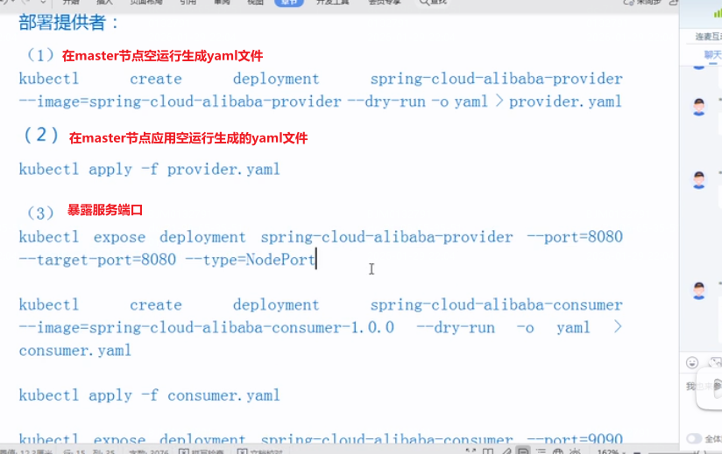Open the emoji picker in chat panel
Image resolution: width=722 pixels, height=454 pixels.
[692, 362]
